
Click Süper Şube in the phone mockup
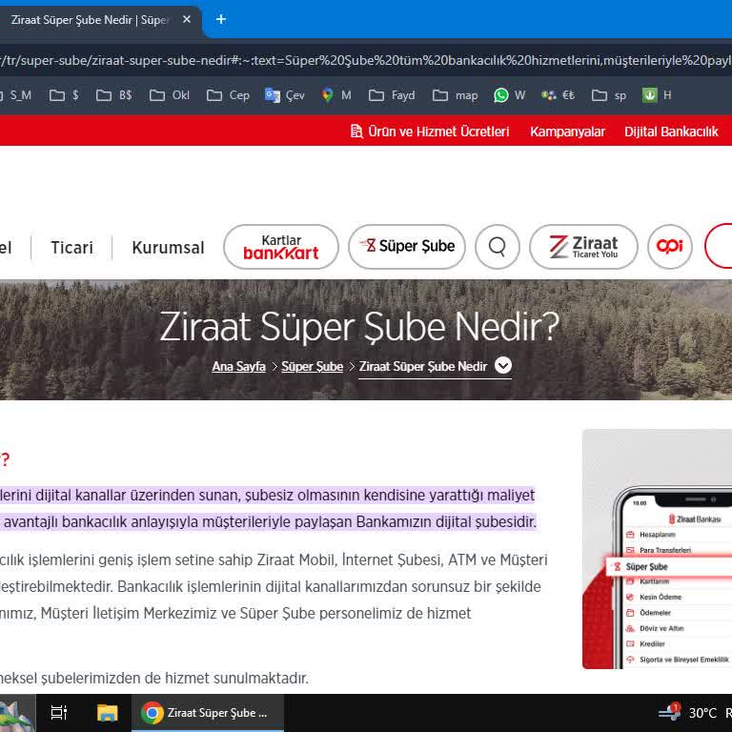[x=646, y=567]
